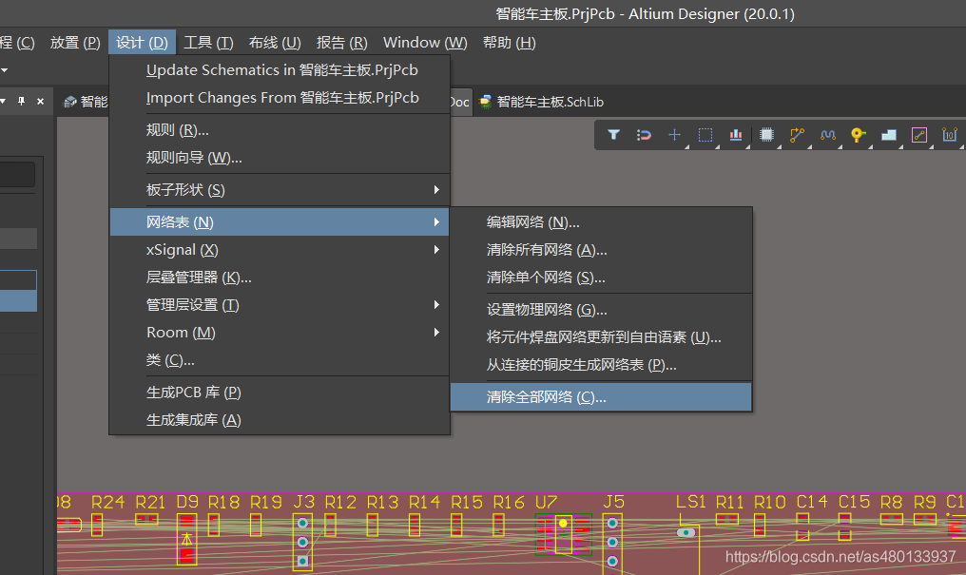Select the interactive routing tool icon
Screen dimensions: 966x575
point(797,135)
